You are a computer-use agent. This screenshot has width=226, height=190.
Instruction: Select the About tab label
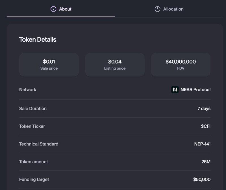point(65,9)
